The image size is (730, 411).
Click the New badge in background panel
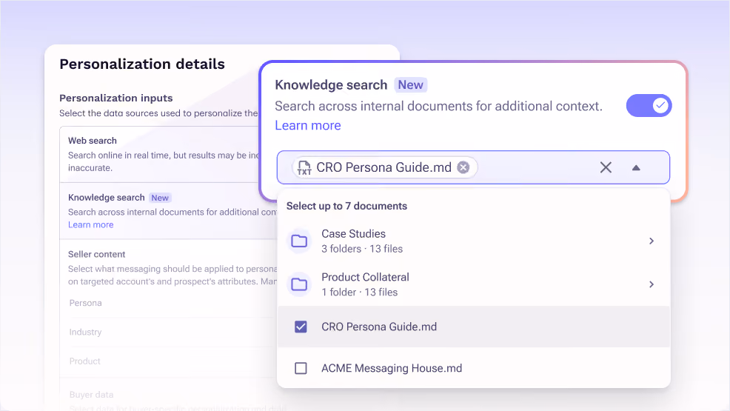160,198
